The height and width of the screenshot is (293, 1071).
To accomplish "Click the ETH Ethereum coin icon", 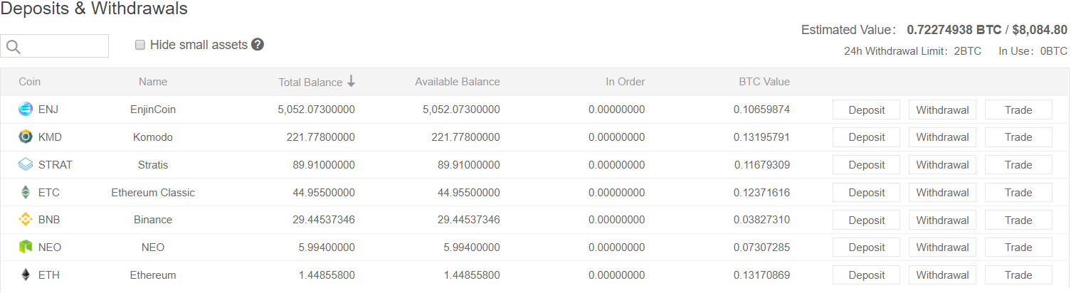I will pos(26,275).
